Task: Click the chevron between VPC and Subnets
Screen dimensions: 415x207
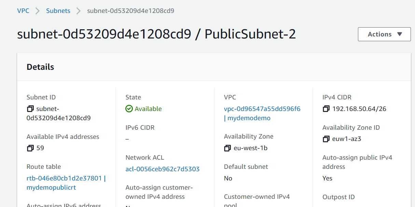Action: [38, 11]
